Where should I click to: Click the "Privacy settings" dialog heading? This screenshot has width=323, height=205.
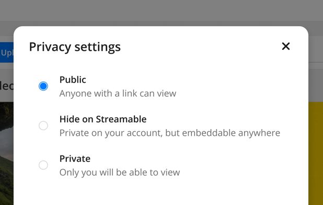click(75, 47)
